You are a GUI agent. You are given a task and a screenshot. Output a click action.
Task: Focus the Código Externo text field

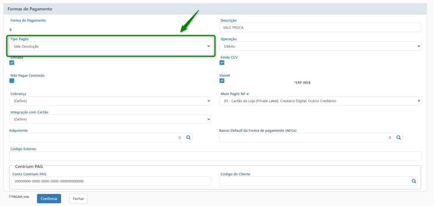click(215, 156)
